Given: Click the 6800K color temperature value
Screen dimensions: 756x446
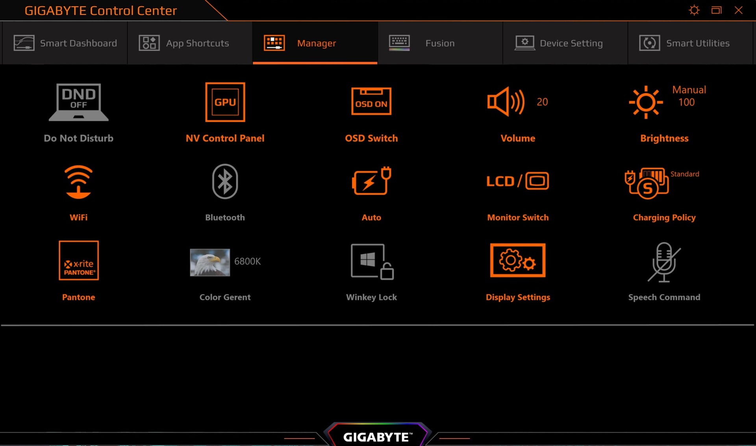Looking at the screenshot, I should [x=247, y=261].
